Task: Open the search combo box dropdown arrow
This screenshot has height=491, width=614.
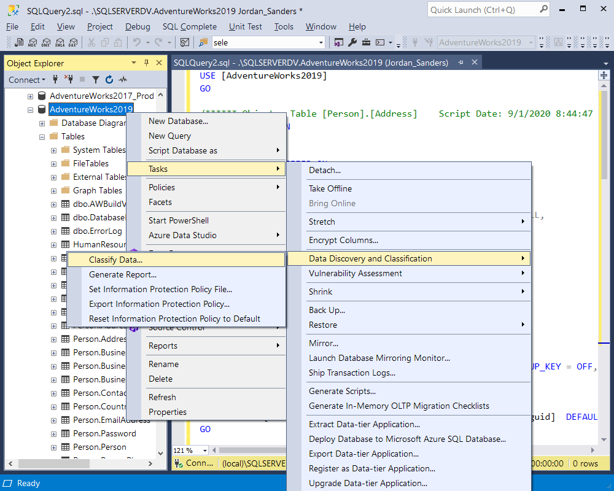Action: tap(321, 42)
